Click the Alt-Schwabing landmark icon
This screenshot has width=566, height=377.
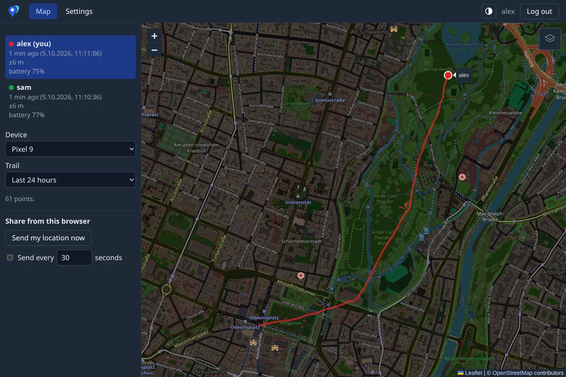(x=394, y=29)
